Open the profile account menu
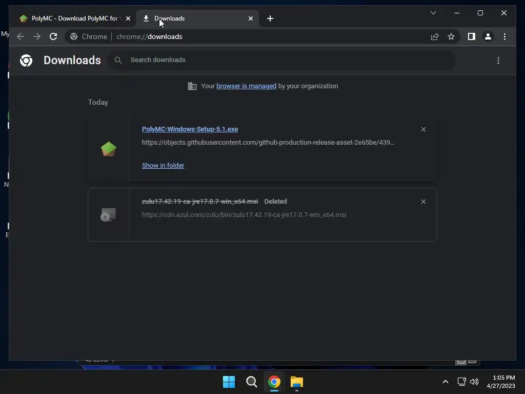 tap(488, 36)
